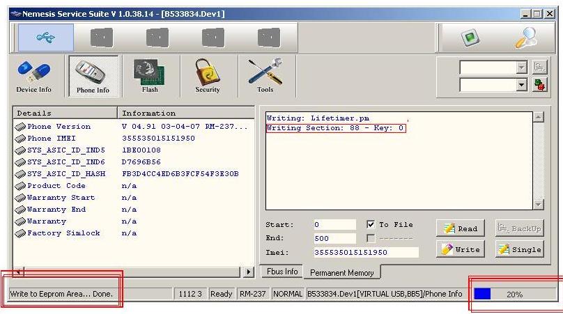Viewport: 563px width, 314px height.
Task: Click the Ready status bar entry
Action: (221, 294)
